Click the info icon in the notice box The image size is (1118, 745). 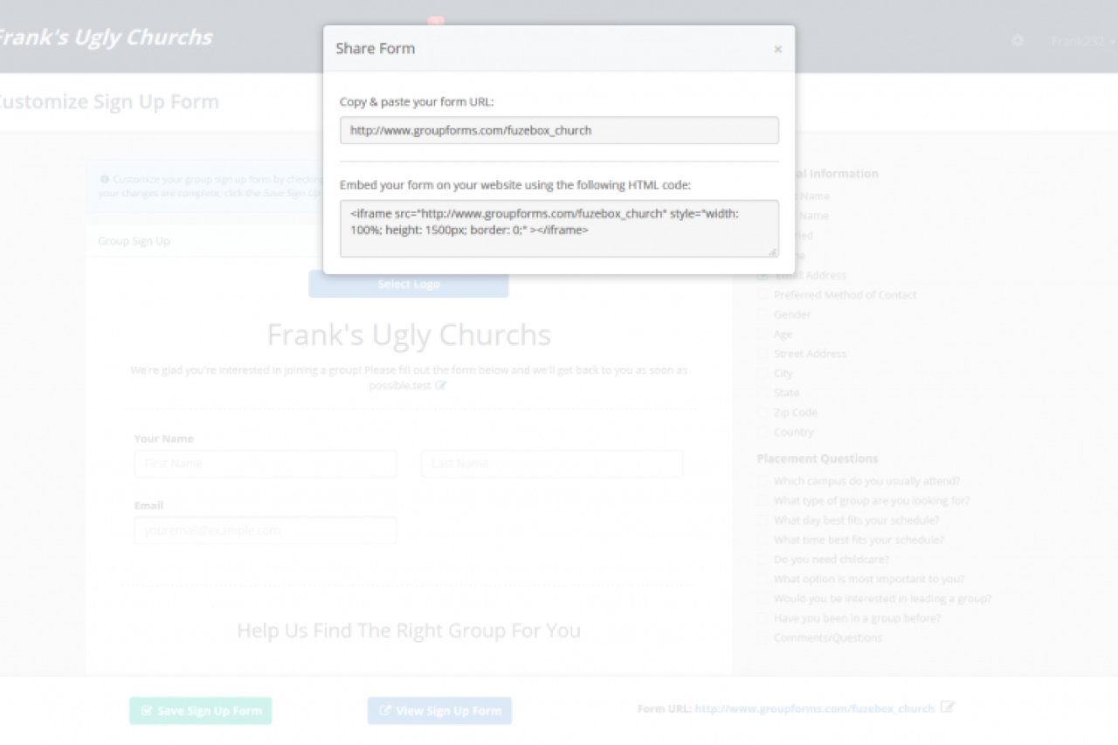click(105, 178)
